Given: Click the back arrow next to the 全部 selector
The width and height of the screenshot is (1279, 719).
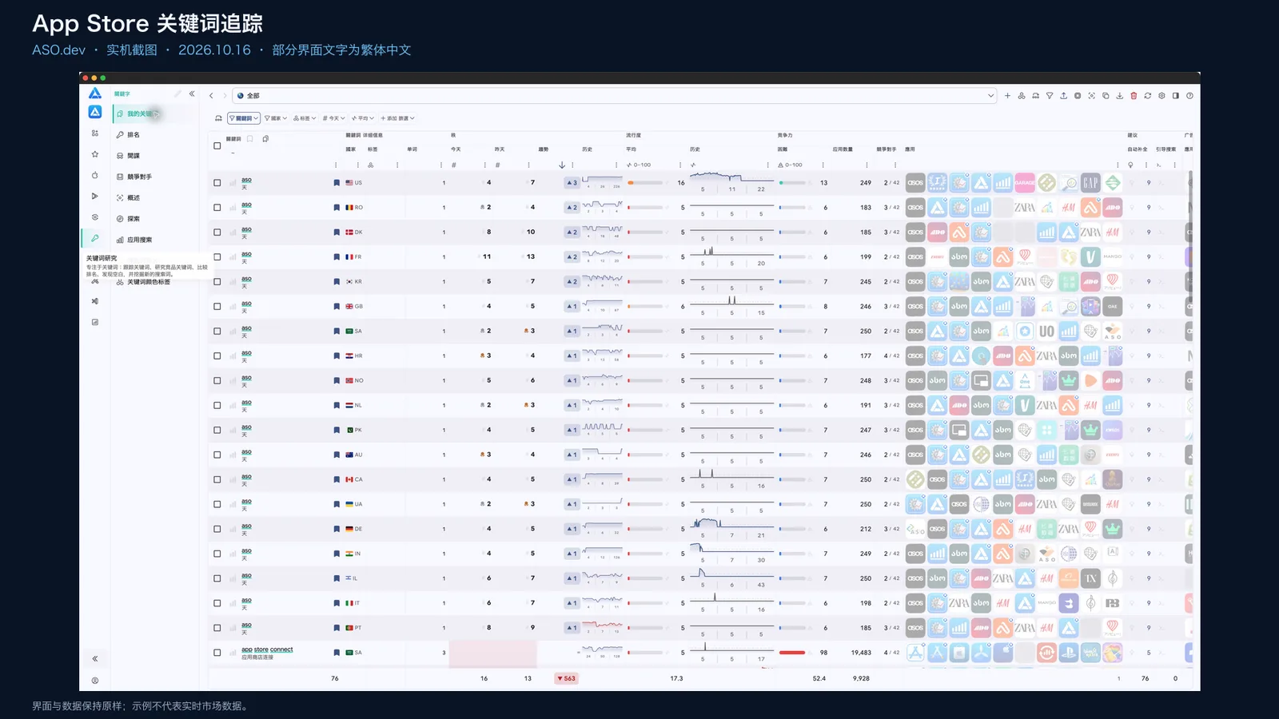Looking at the screenshot, I should coord(211,95).
